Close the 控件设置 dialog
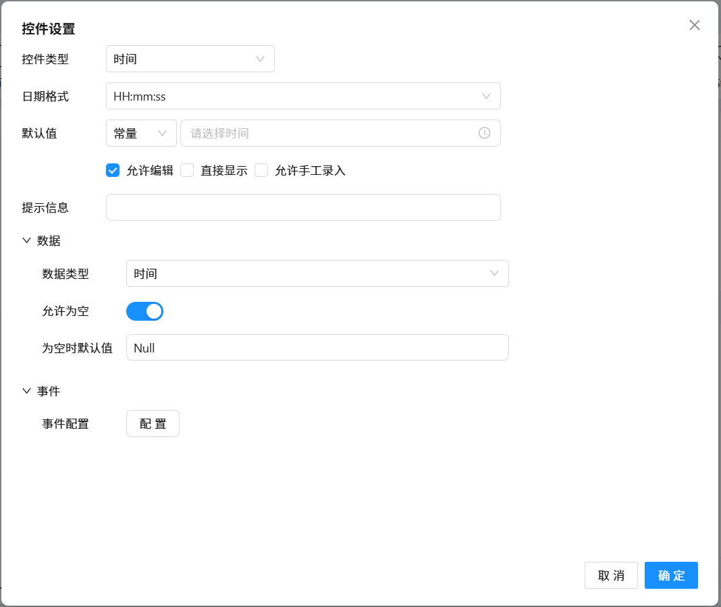The height and width of the screenshot is (607, 721). [694, 25]
